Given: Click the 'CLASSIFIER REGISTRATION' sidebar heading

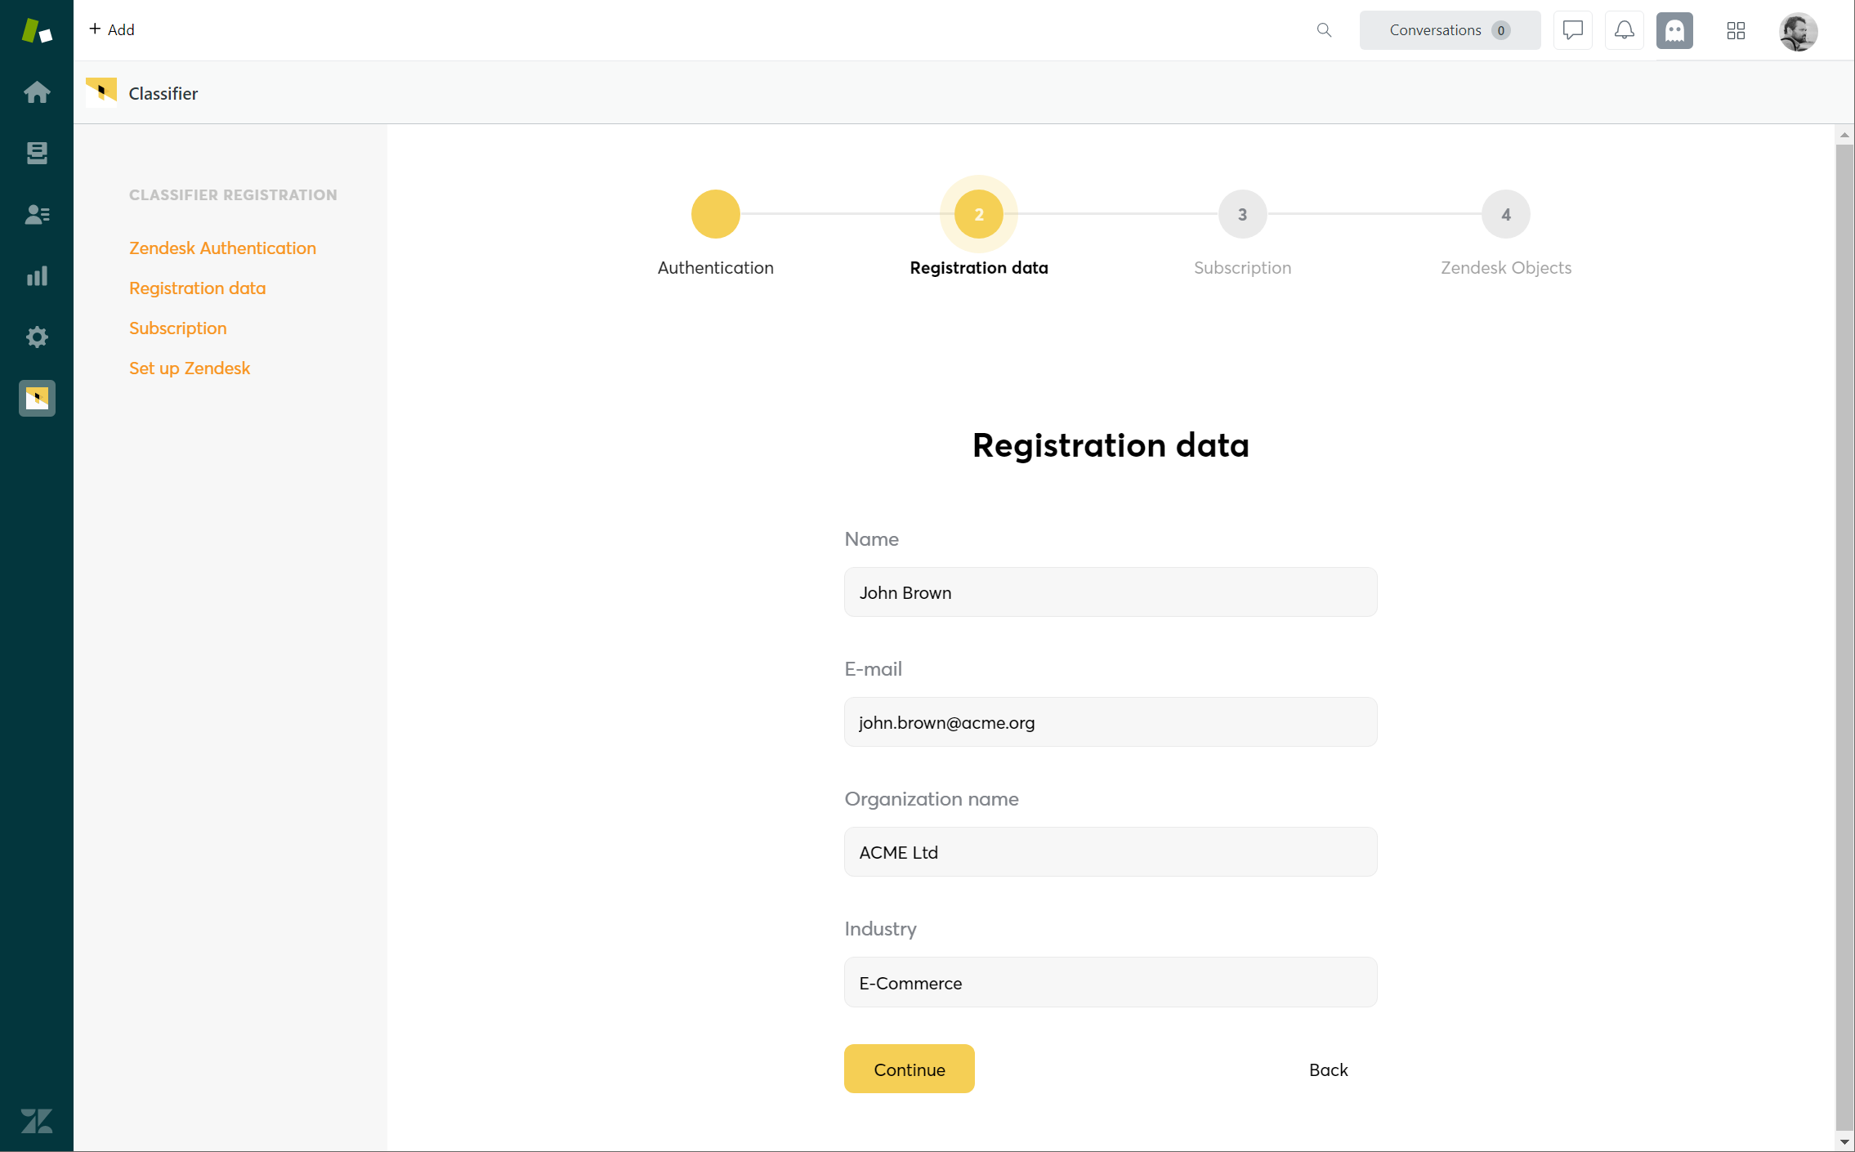Looking at the screenshot, I should [x=233, y=194].
